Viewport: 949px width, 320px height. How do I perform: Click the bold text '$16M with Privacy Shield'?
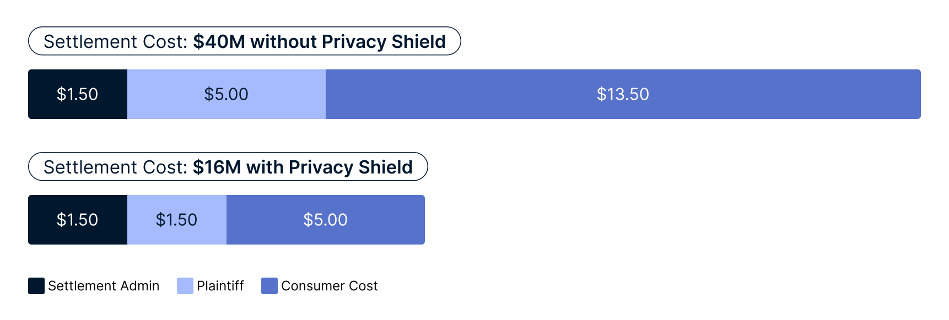pyautogui.click(x=303, y=167)
